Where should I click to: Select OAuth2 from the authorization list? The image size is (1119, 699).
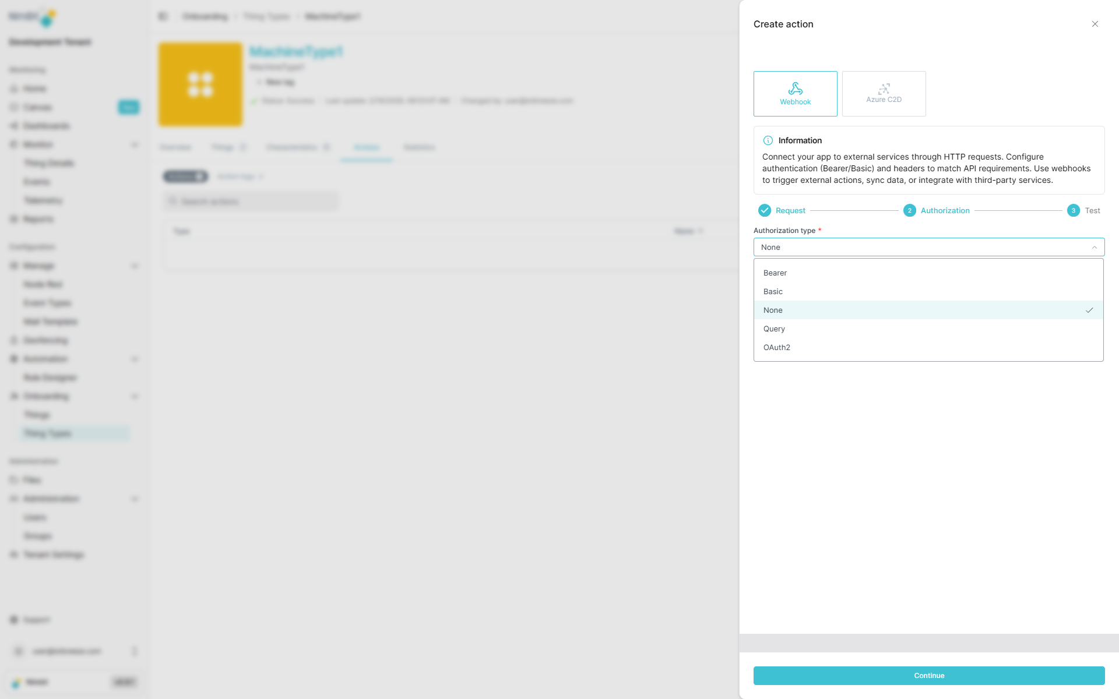pyautogui.click(x=776, y=347)
